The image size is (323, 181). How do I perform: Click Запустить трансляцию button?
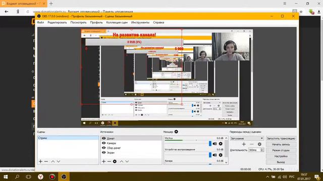pos(281,139)
